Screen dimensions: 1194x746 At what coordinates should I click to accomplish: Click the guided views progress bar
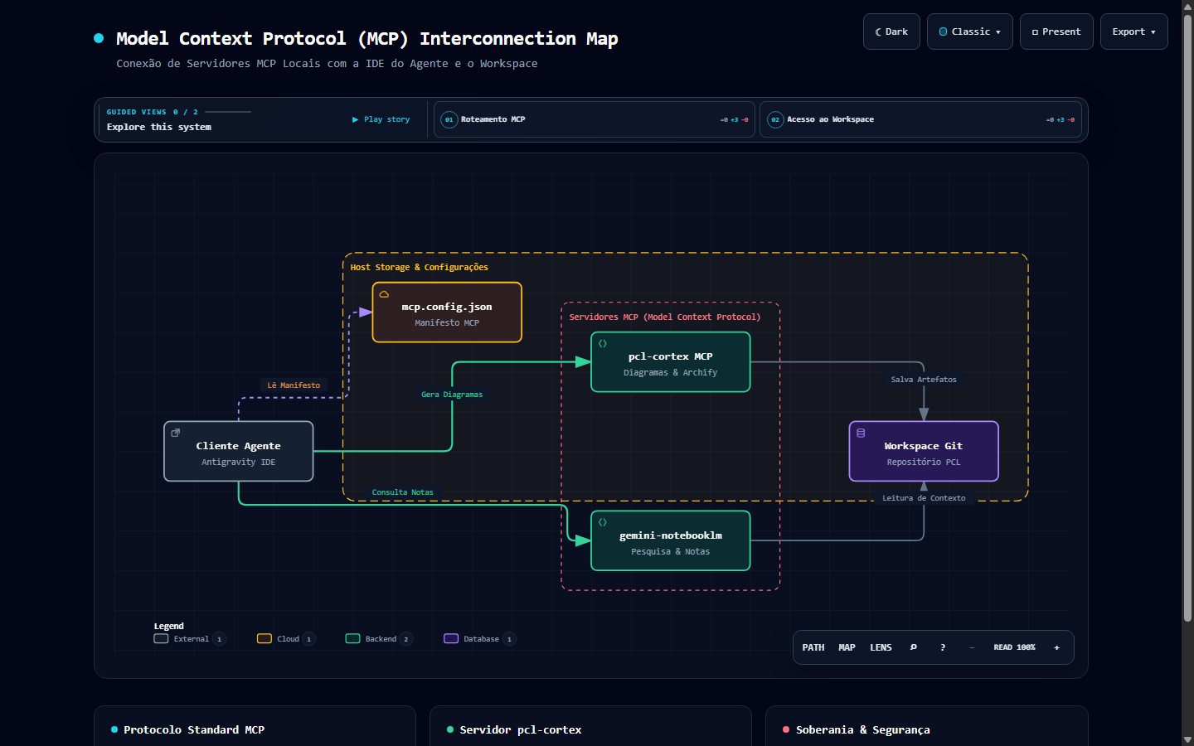[x=228, y=112]
